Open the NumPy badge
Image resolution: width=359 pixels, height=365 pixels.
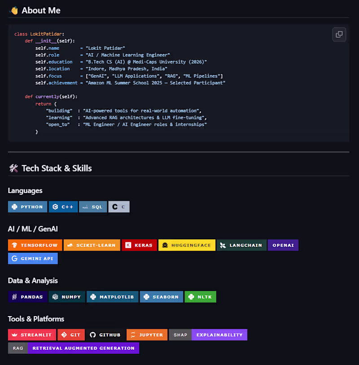pyautogui.click(x=67, y=297)
